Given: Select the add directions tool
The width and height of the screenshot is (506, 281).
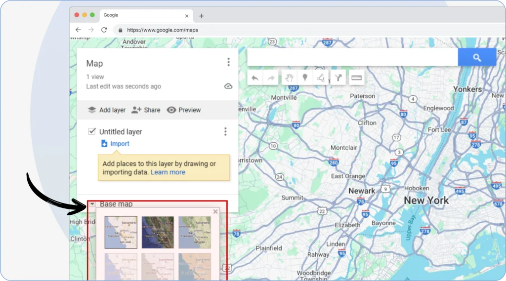Looking at the screenshot, I should click(338, 78).
